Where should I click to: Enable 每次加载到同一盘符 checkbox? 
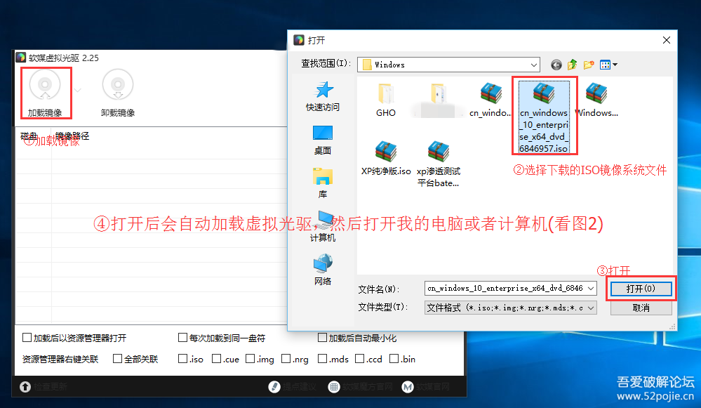click(182, 338)
